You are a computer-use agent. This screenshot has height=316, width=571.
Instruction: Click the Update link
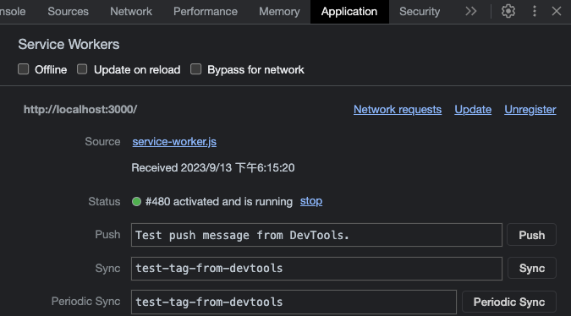473,110
